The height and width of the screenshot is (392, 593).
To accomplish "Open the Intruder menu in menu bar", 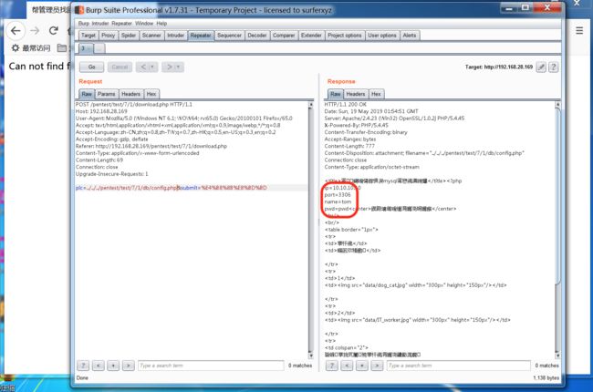I will point(100,24).
